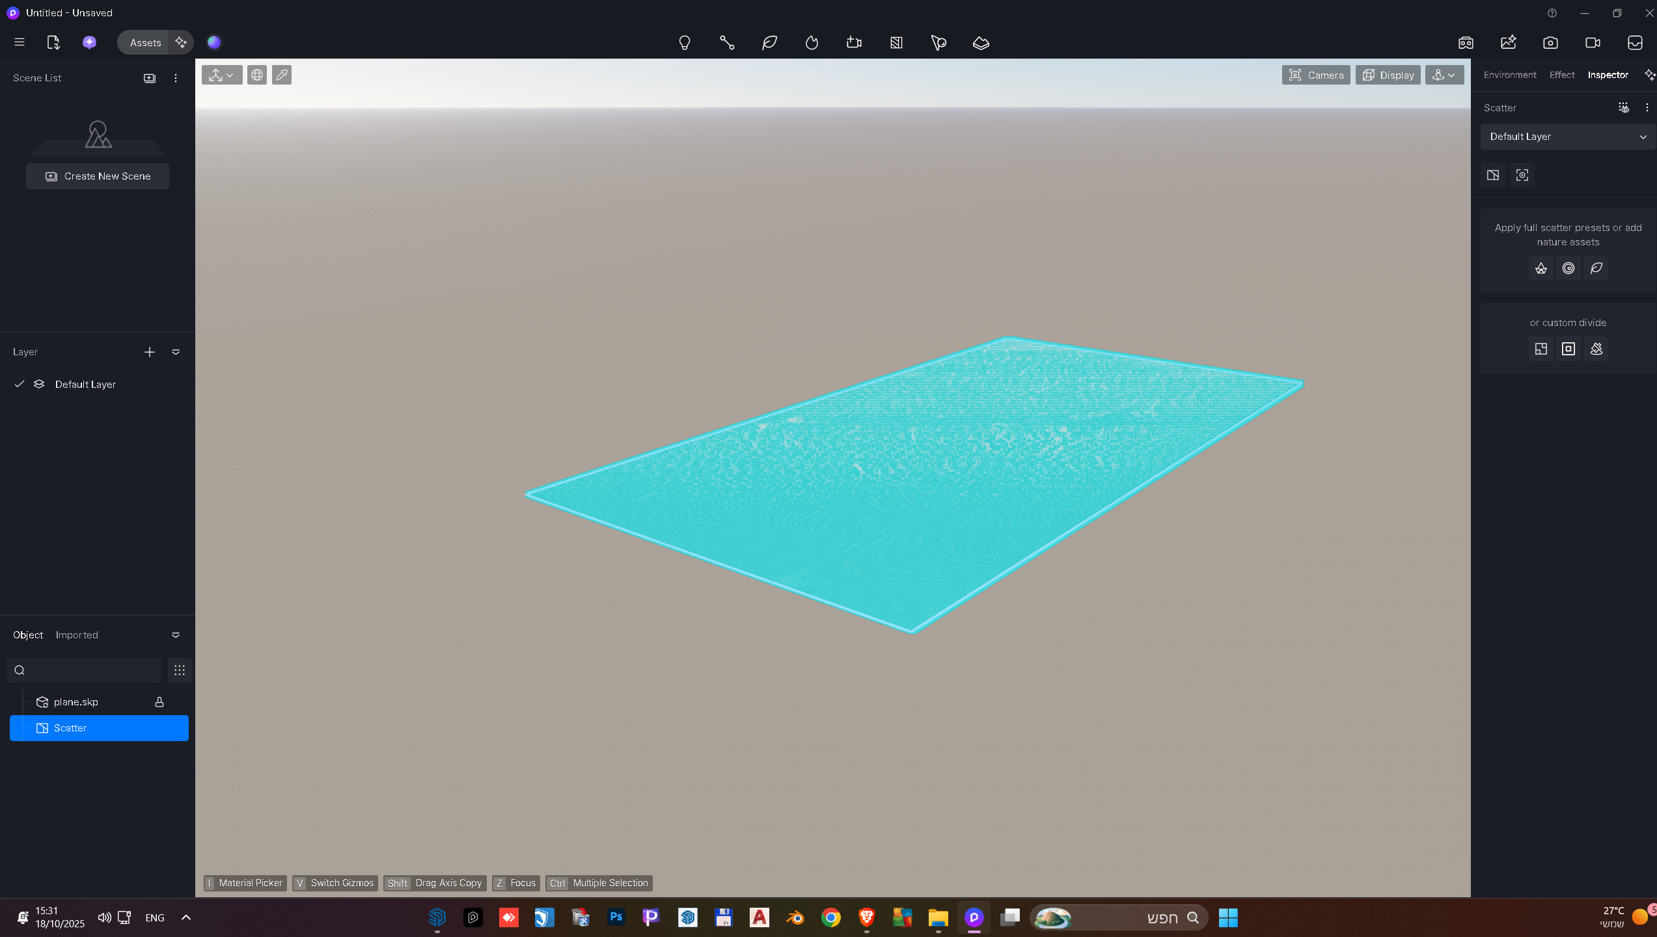Open the Default Layer dropdown in Inspector
The image size is (1657, 937).
pos(1567,137)
